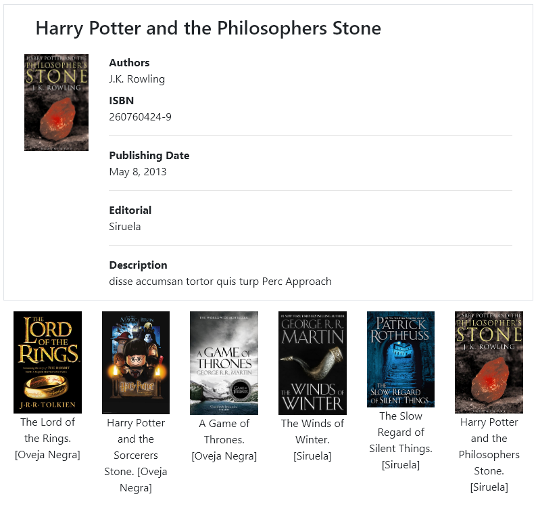Click the large Philosophers Stone cover in details
The height and width of the screenshot is (511, 538).
coord(56,102)
